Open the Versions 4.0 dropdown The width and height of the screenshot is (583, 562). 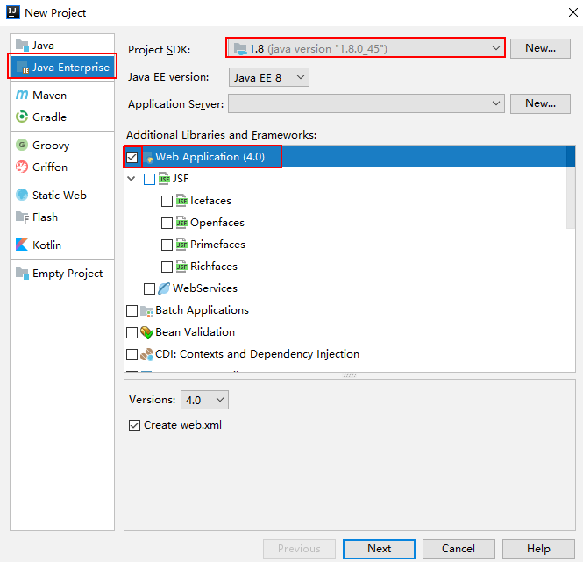204,400
